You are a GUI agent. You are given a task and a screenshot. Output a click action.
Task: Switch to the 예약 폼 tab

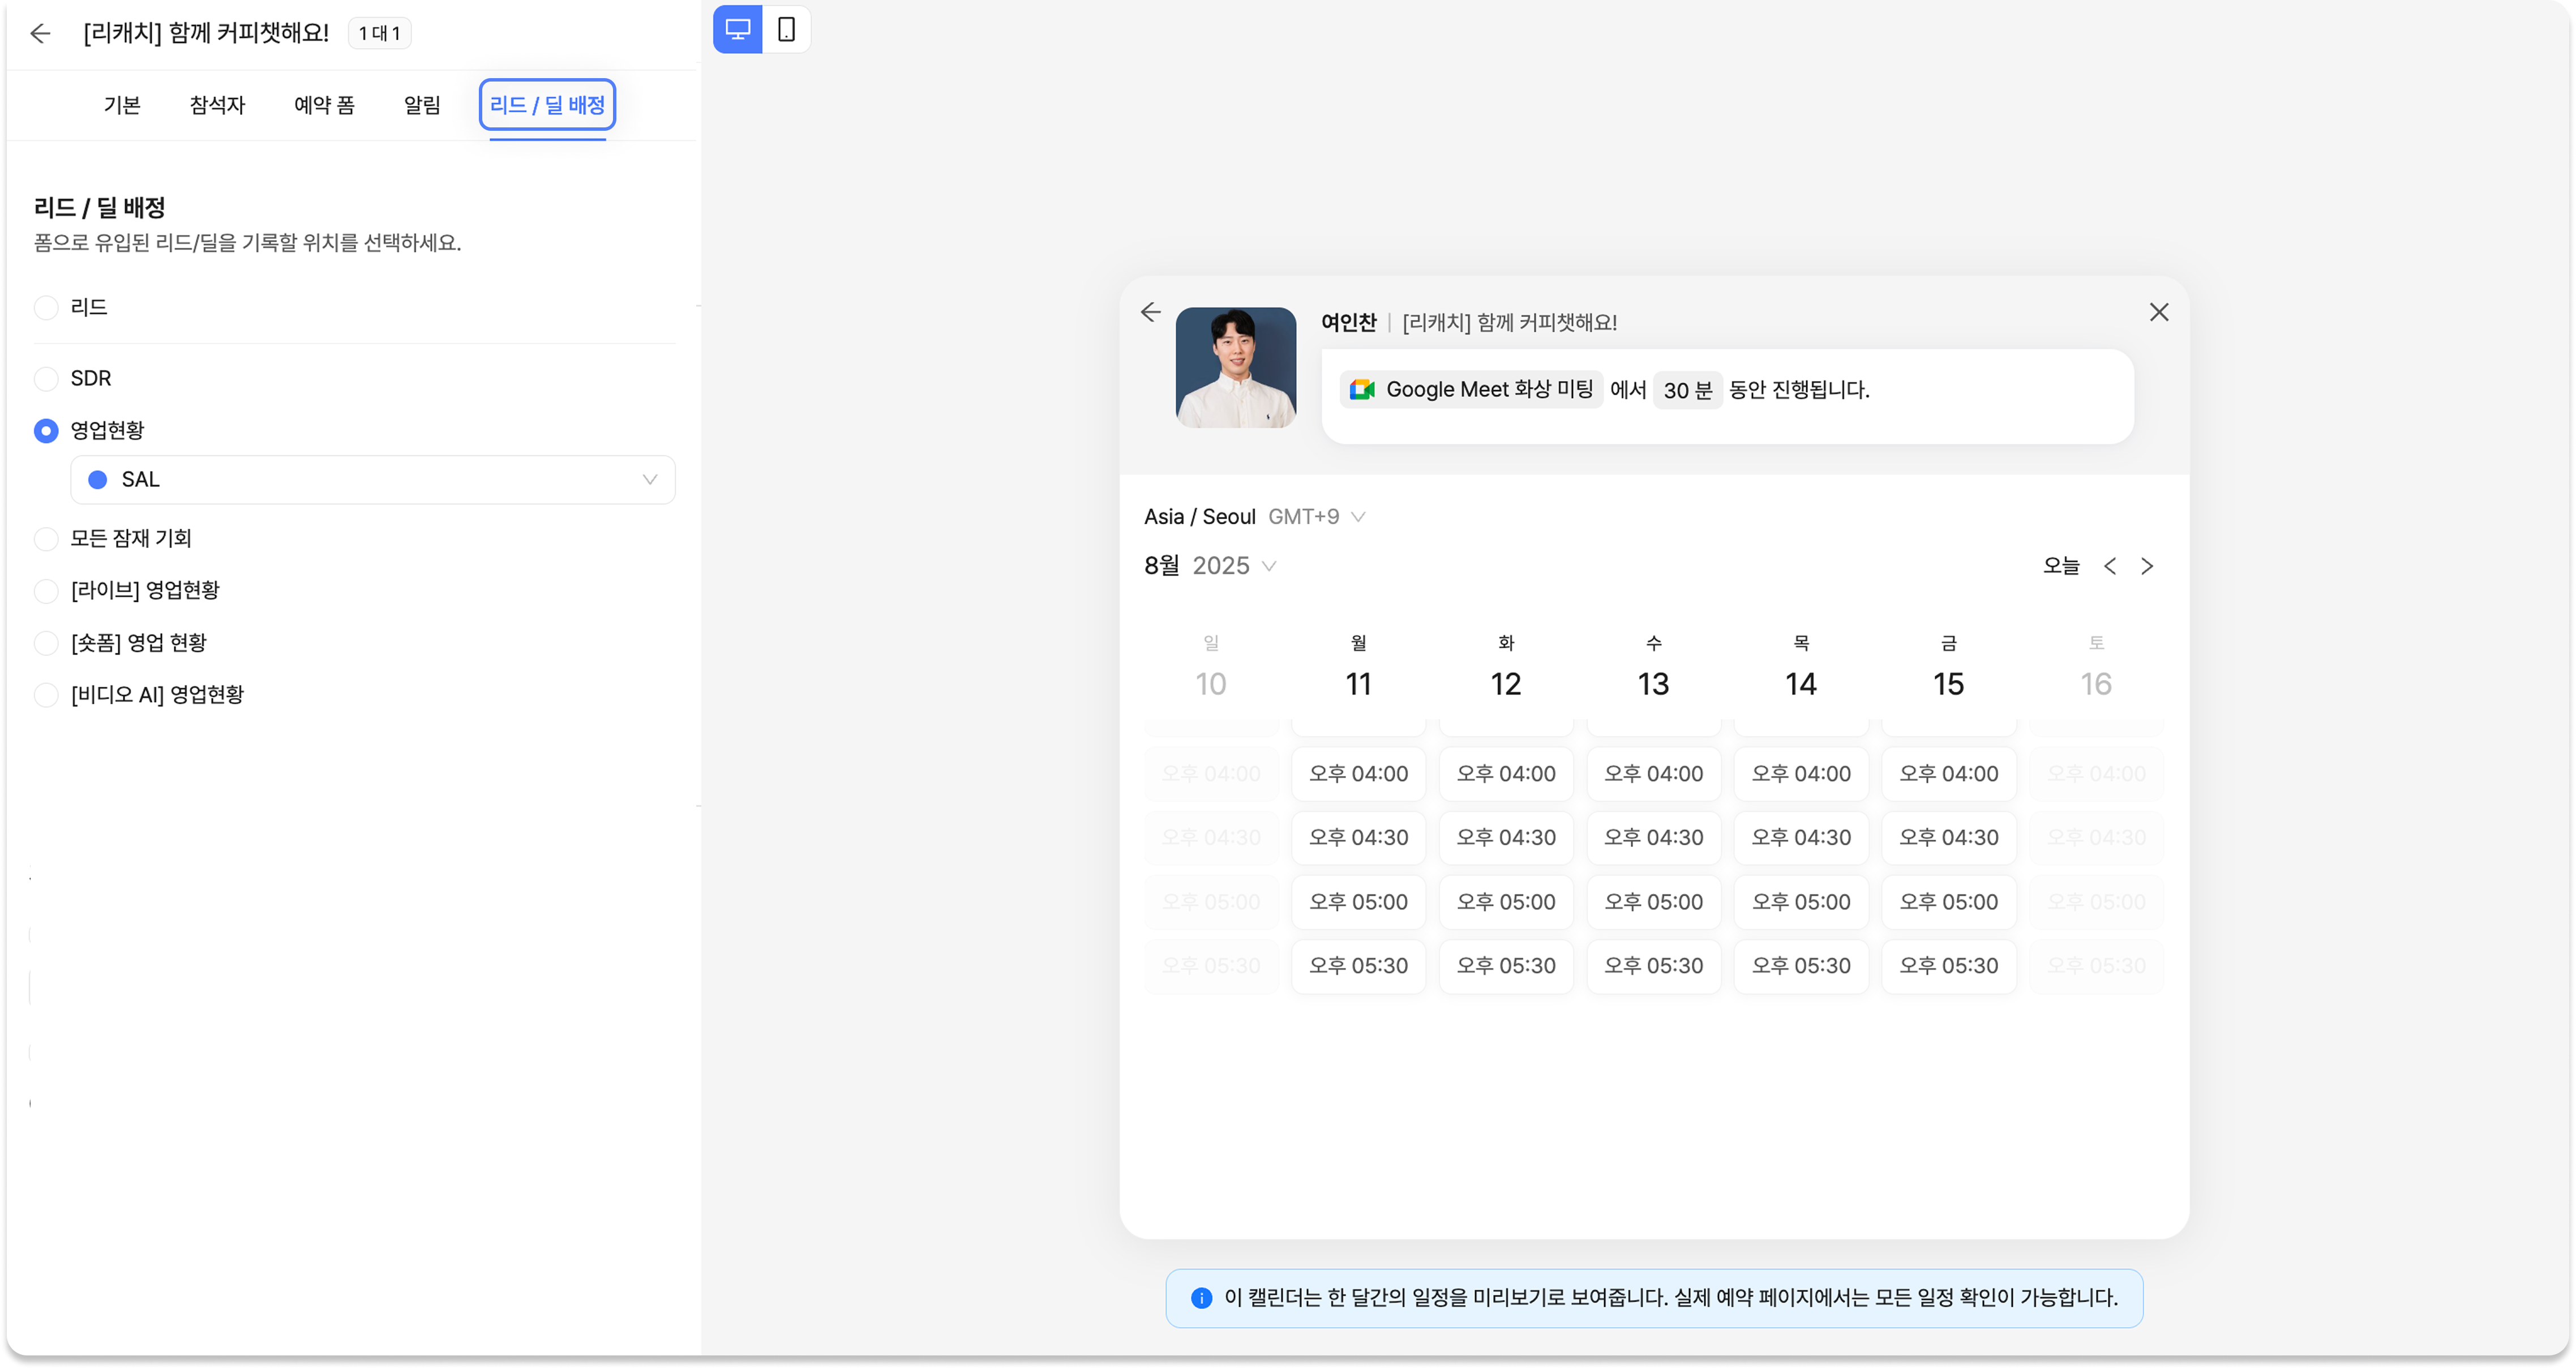(x=324, y=105)
